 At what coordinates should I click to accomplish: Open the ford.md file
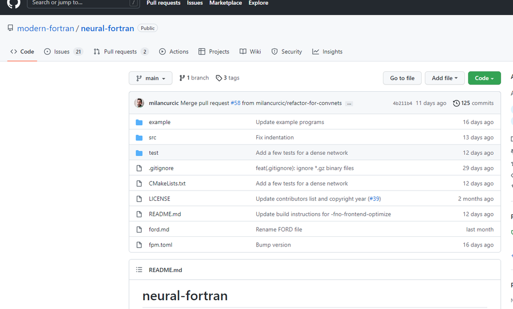point(159,230)
